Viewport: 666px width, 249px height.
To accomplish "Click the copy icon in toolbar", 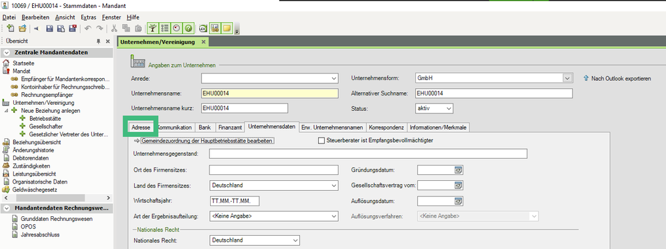I will point(126,29).
